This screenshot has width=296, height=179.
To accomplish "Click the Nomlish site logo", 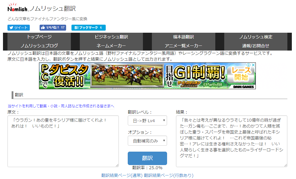I will tap(18, 8).
